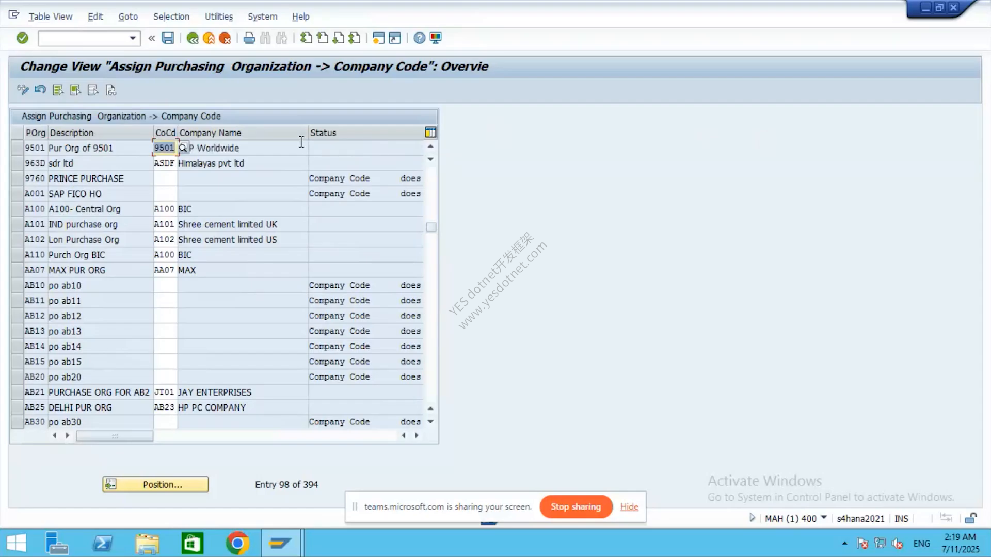991x557 pixels.
Task: Open the System menu
Action: (262, 17)
